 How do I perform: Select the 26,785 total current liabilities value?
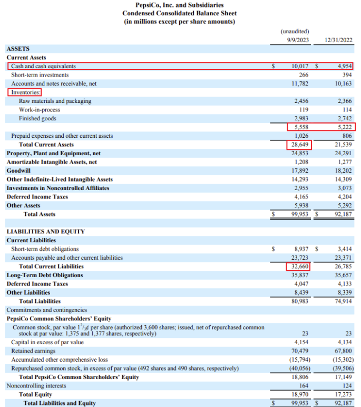[343, 267]
